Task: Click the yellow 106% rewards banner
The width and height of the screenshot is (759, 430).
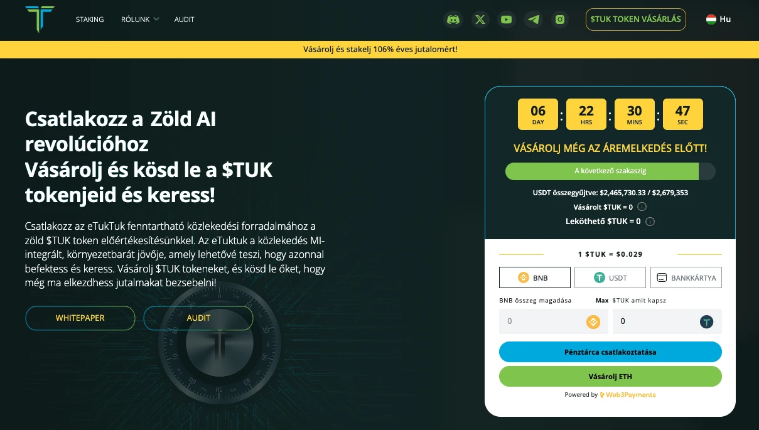Action: click(x=379, y=49)
